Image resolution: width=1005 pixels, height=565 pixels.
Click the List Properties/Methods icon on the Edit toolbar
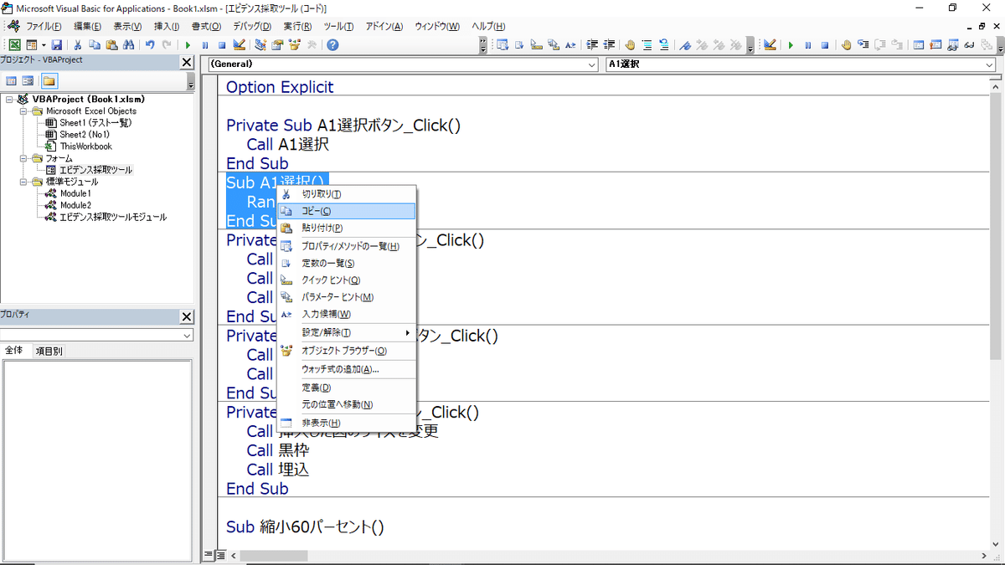[x=503, y=44]
